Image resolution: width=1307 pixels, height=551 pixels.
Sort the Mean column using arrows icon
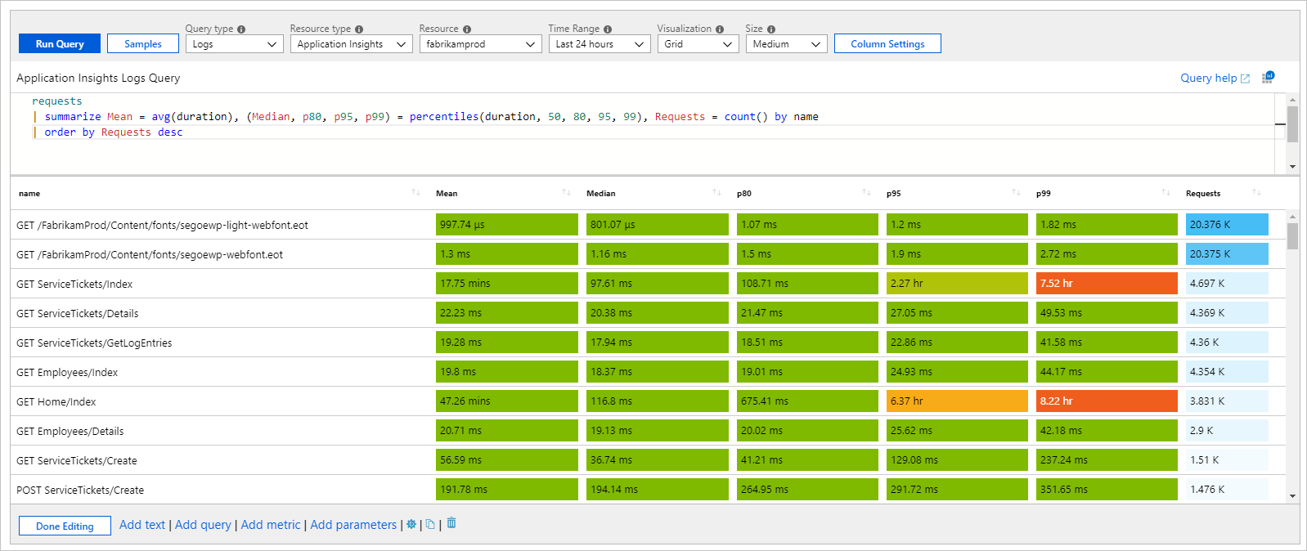(x=566, y=193)
